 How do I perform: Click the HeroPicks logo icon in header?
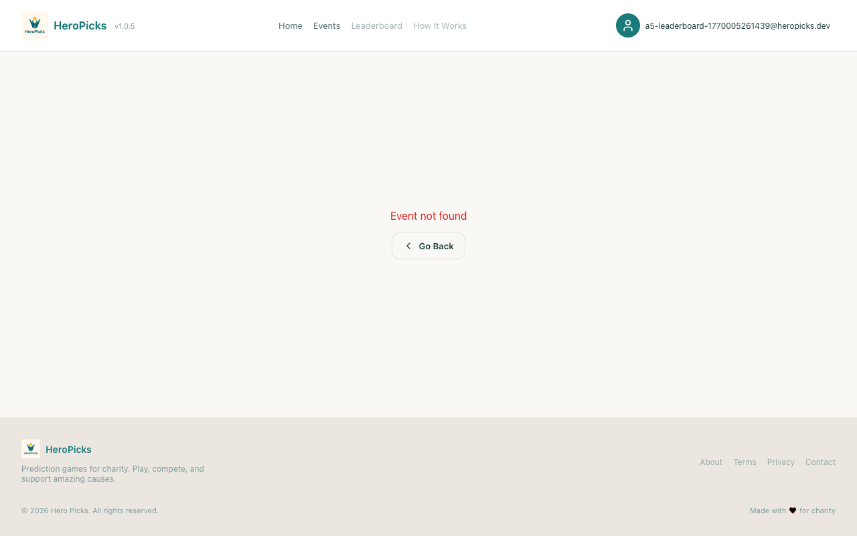coord(35,25)
